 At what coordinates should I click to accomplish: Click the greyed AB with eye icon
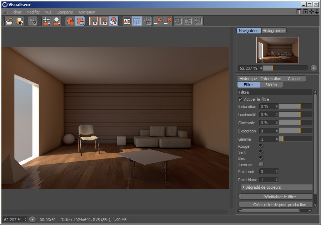pos(147,21)
